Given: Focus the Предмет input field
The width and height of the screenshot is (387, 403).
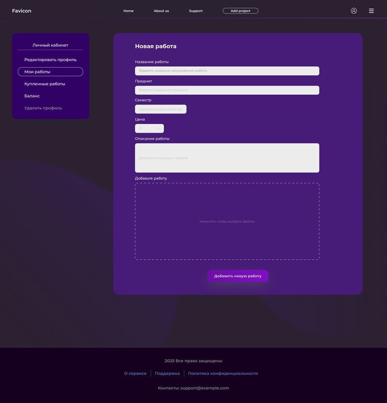Looking at the screenshot, I should pyautogui.click(x=227, y=90).
